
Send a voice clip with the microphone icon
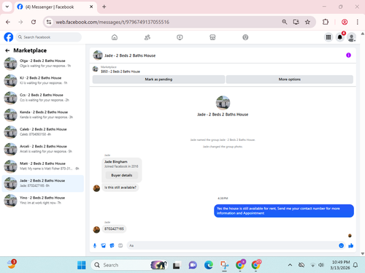pos(95,245)
